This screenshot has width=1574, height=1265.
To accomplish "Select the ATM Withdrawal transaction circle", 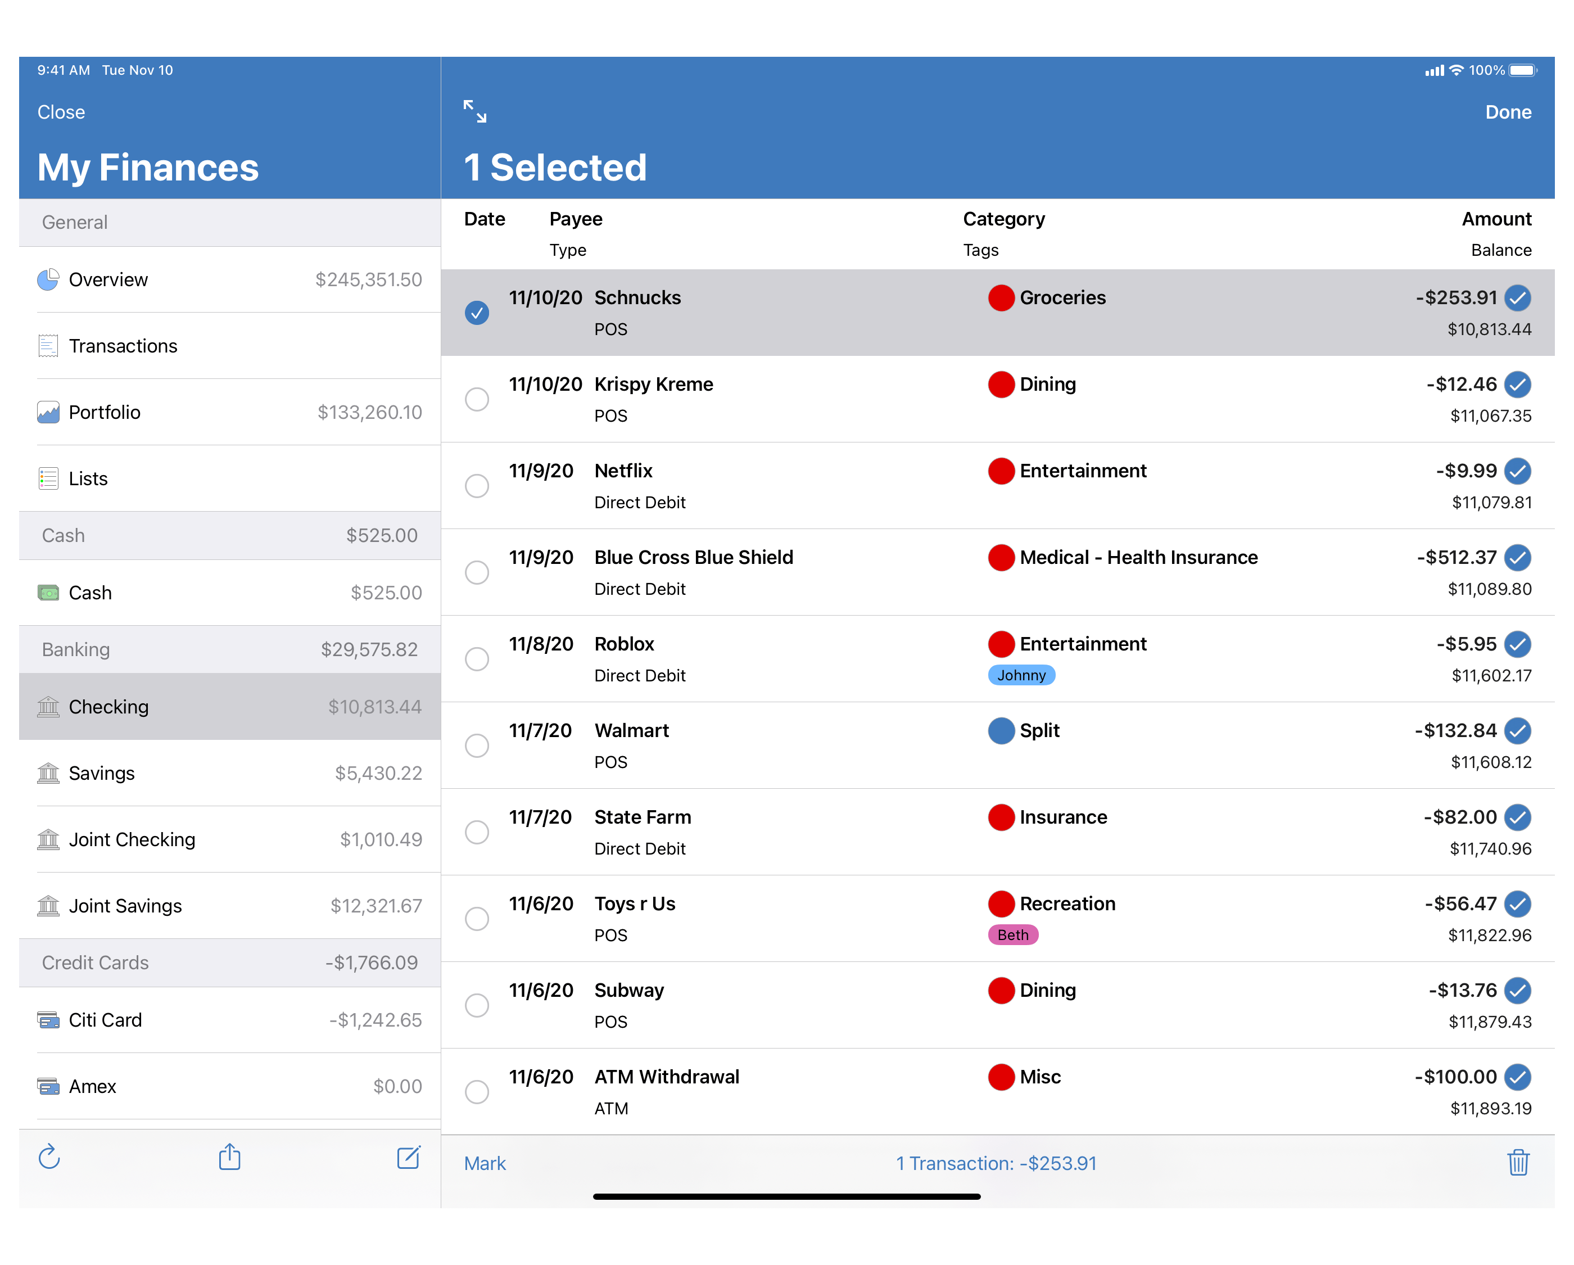I will click(x=477, y=1092).
